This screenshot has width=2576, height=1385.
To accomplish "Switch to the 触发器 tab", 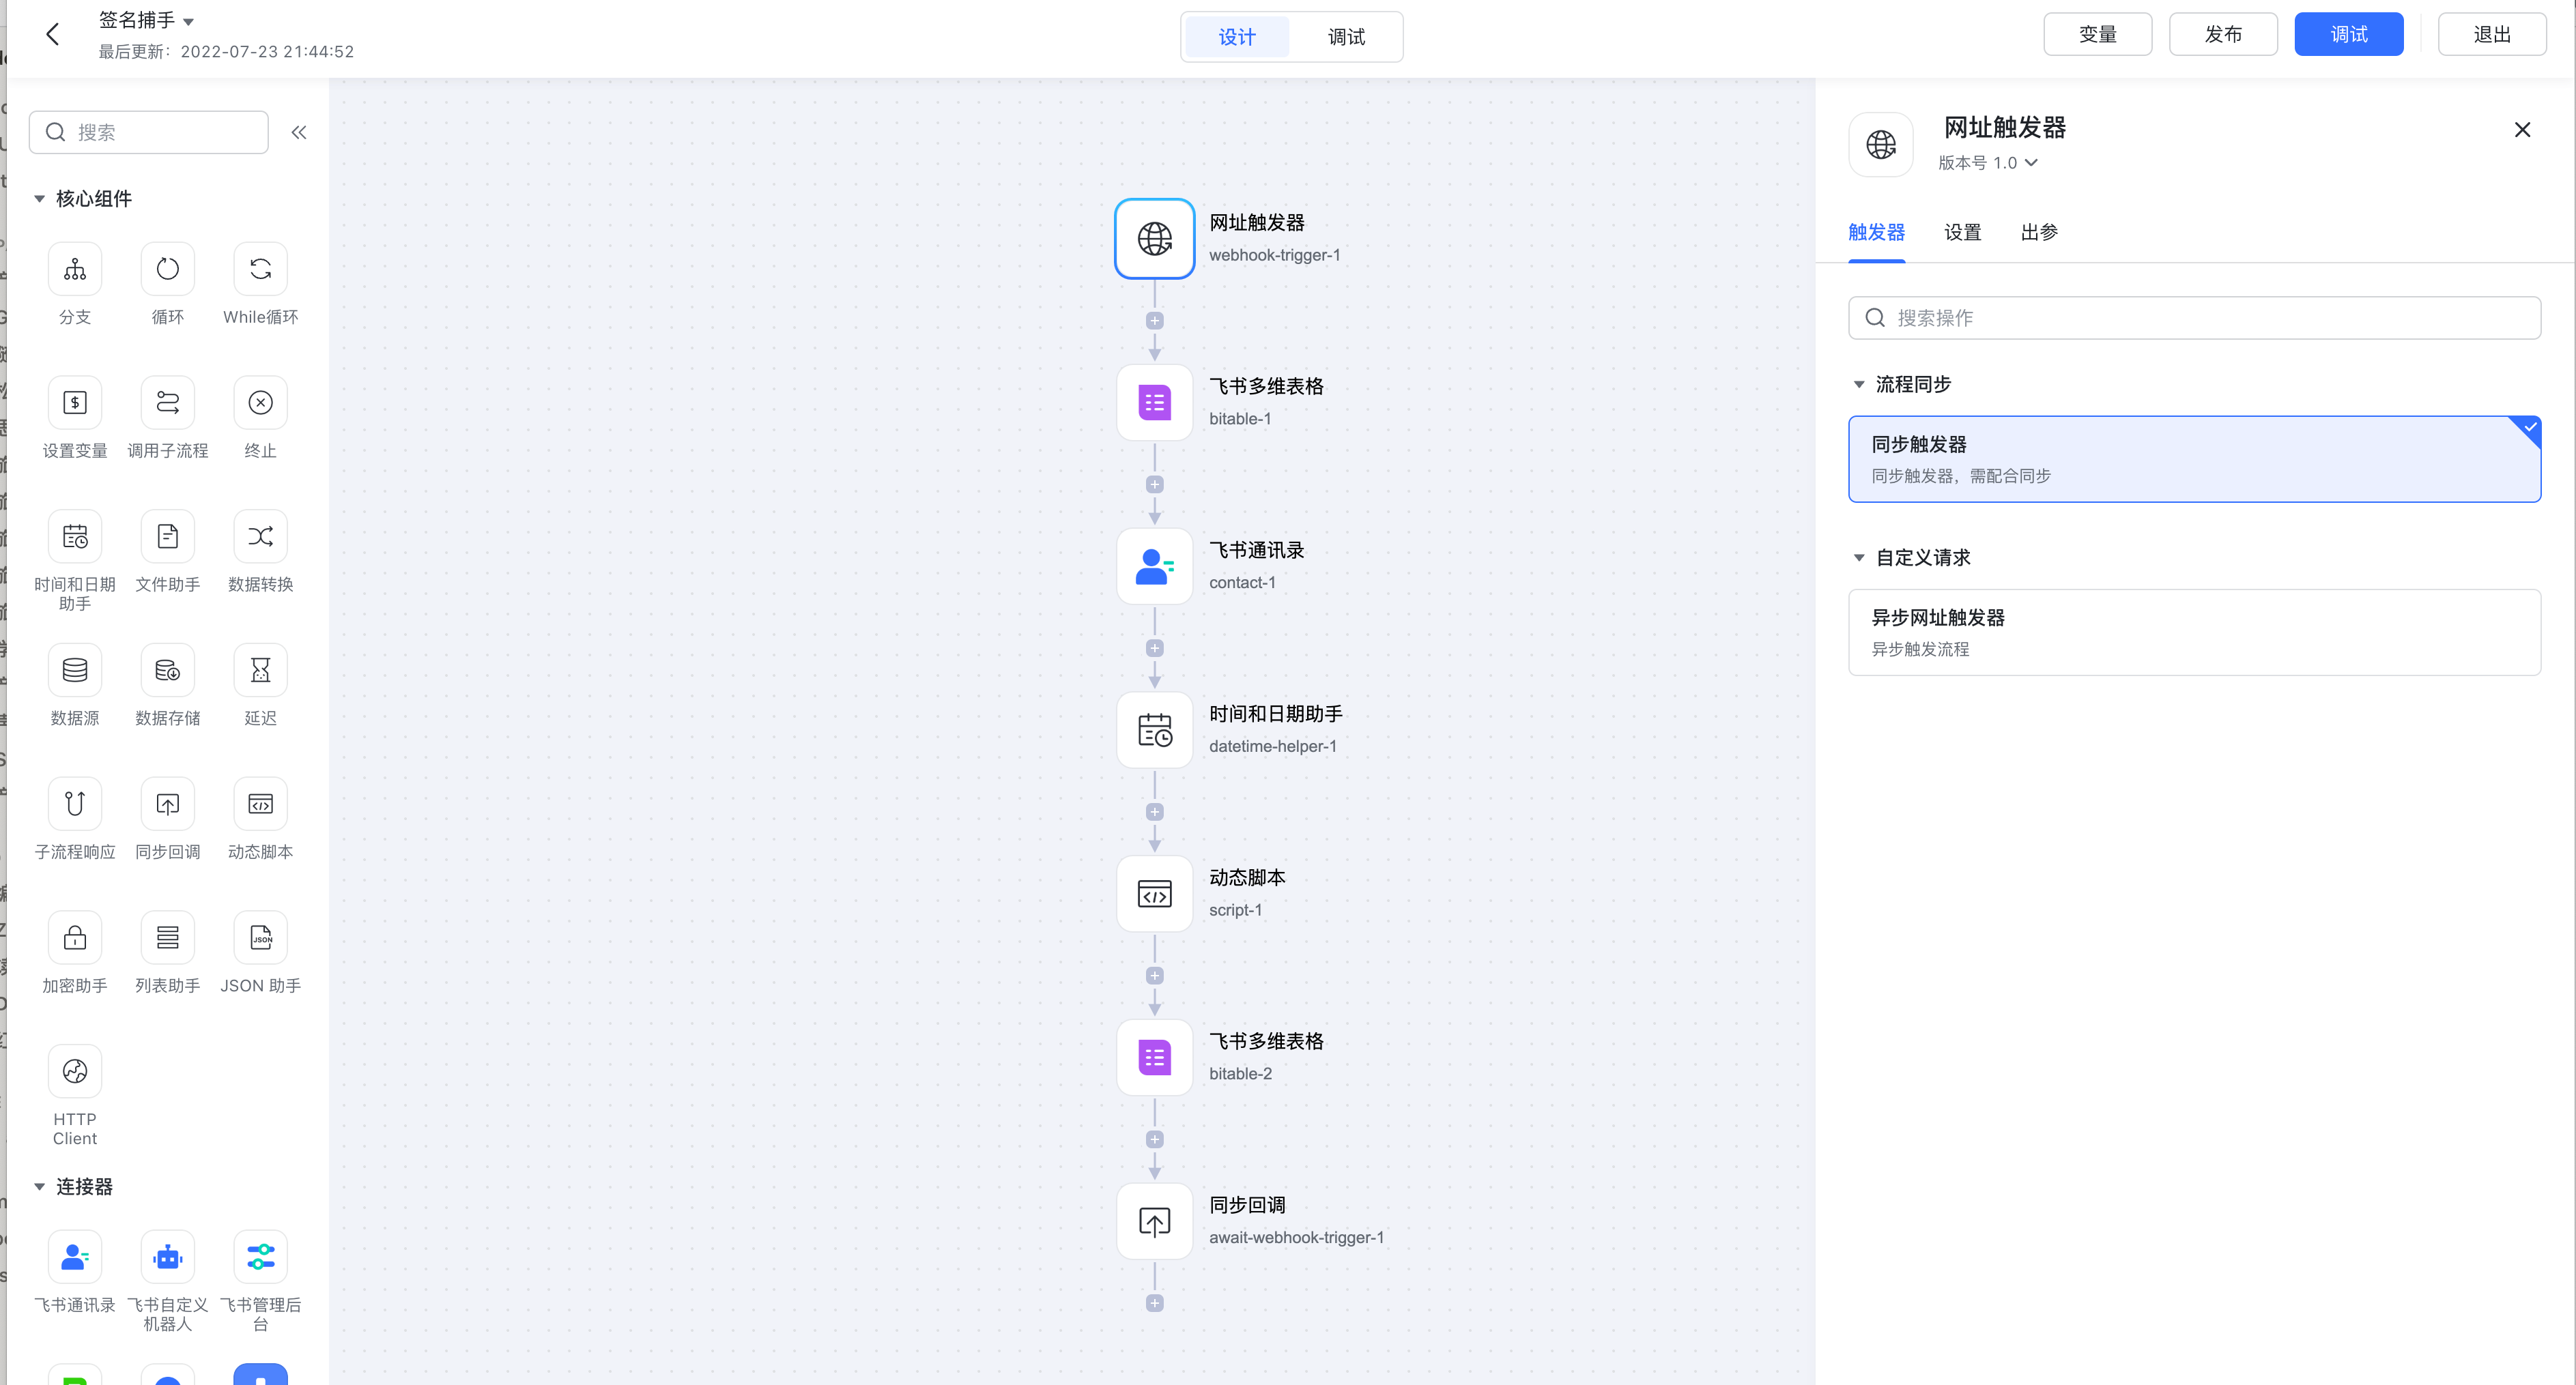I will pos(1877,233).
